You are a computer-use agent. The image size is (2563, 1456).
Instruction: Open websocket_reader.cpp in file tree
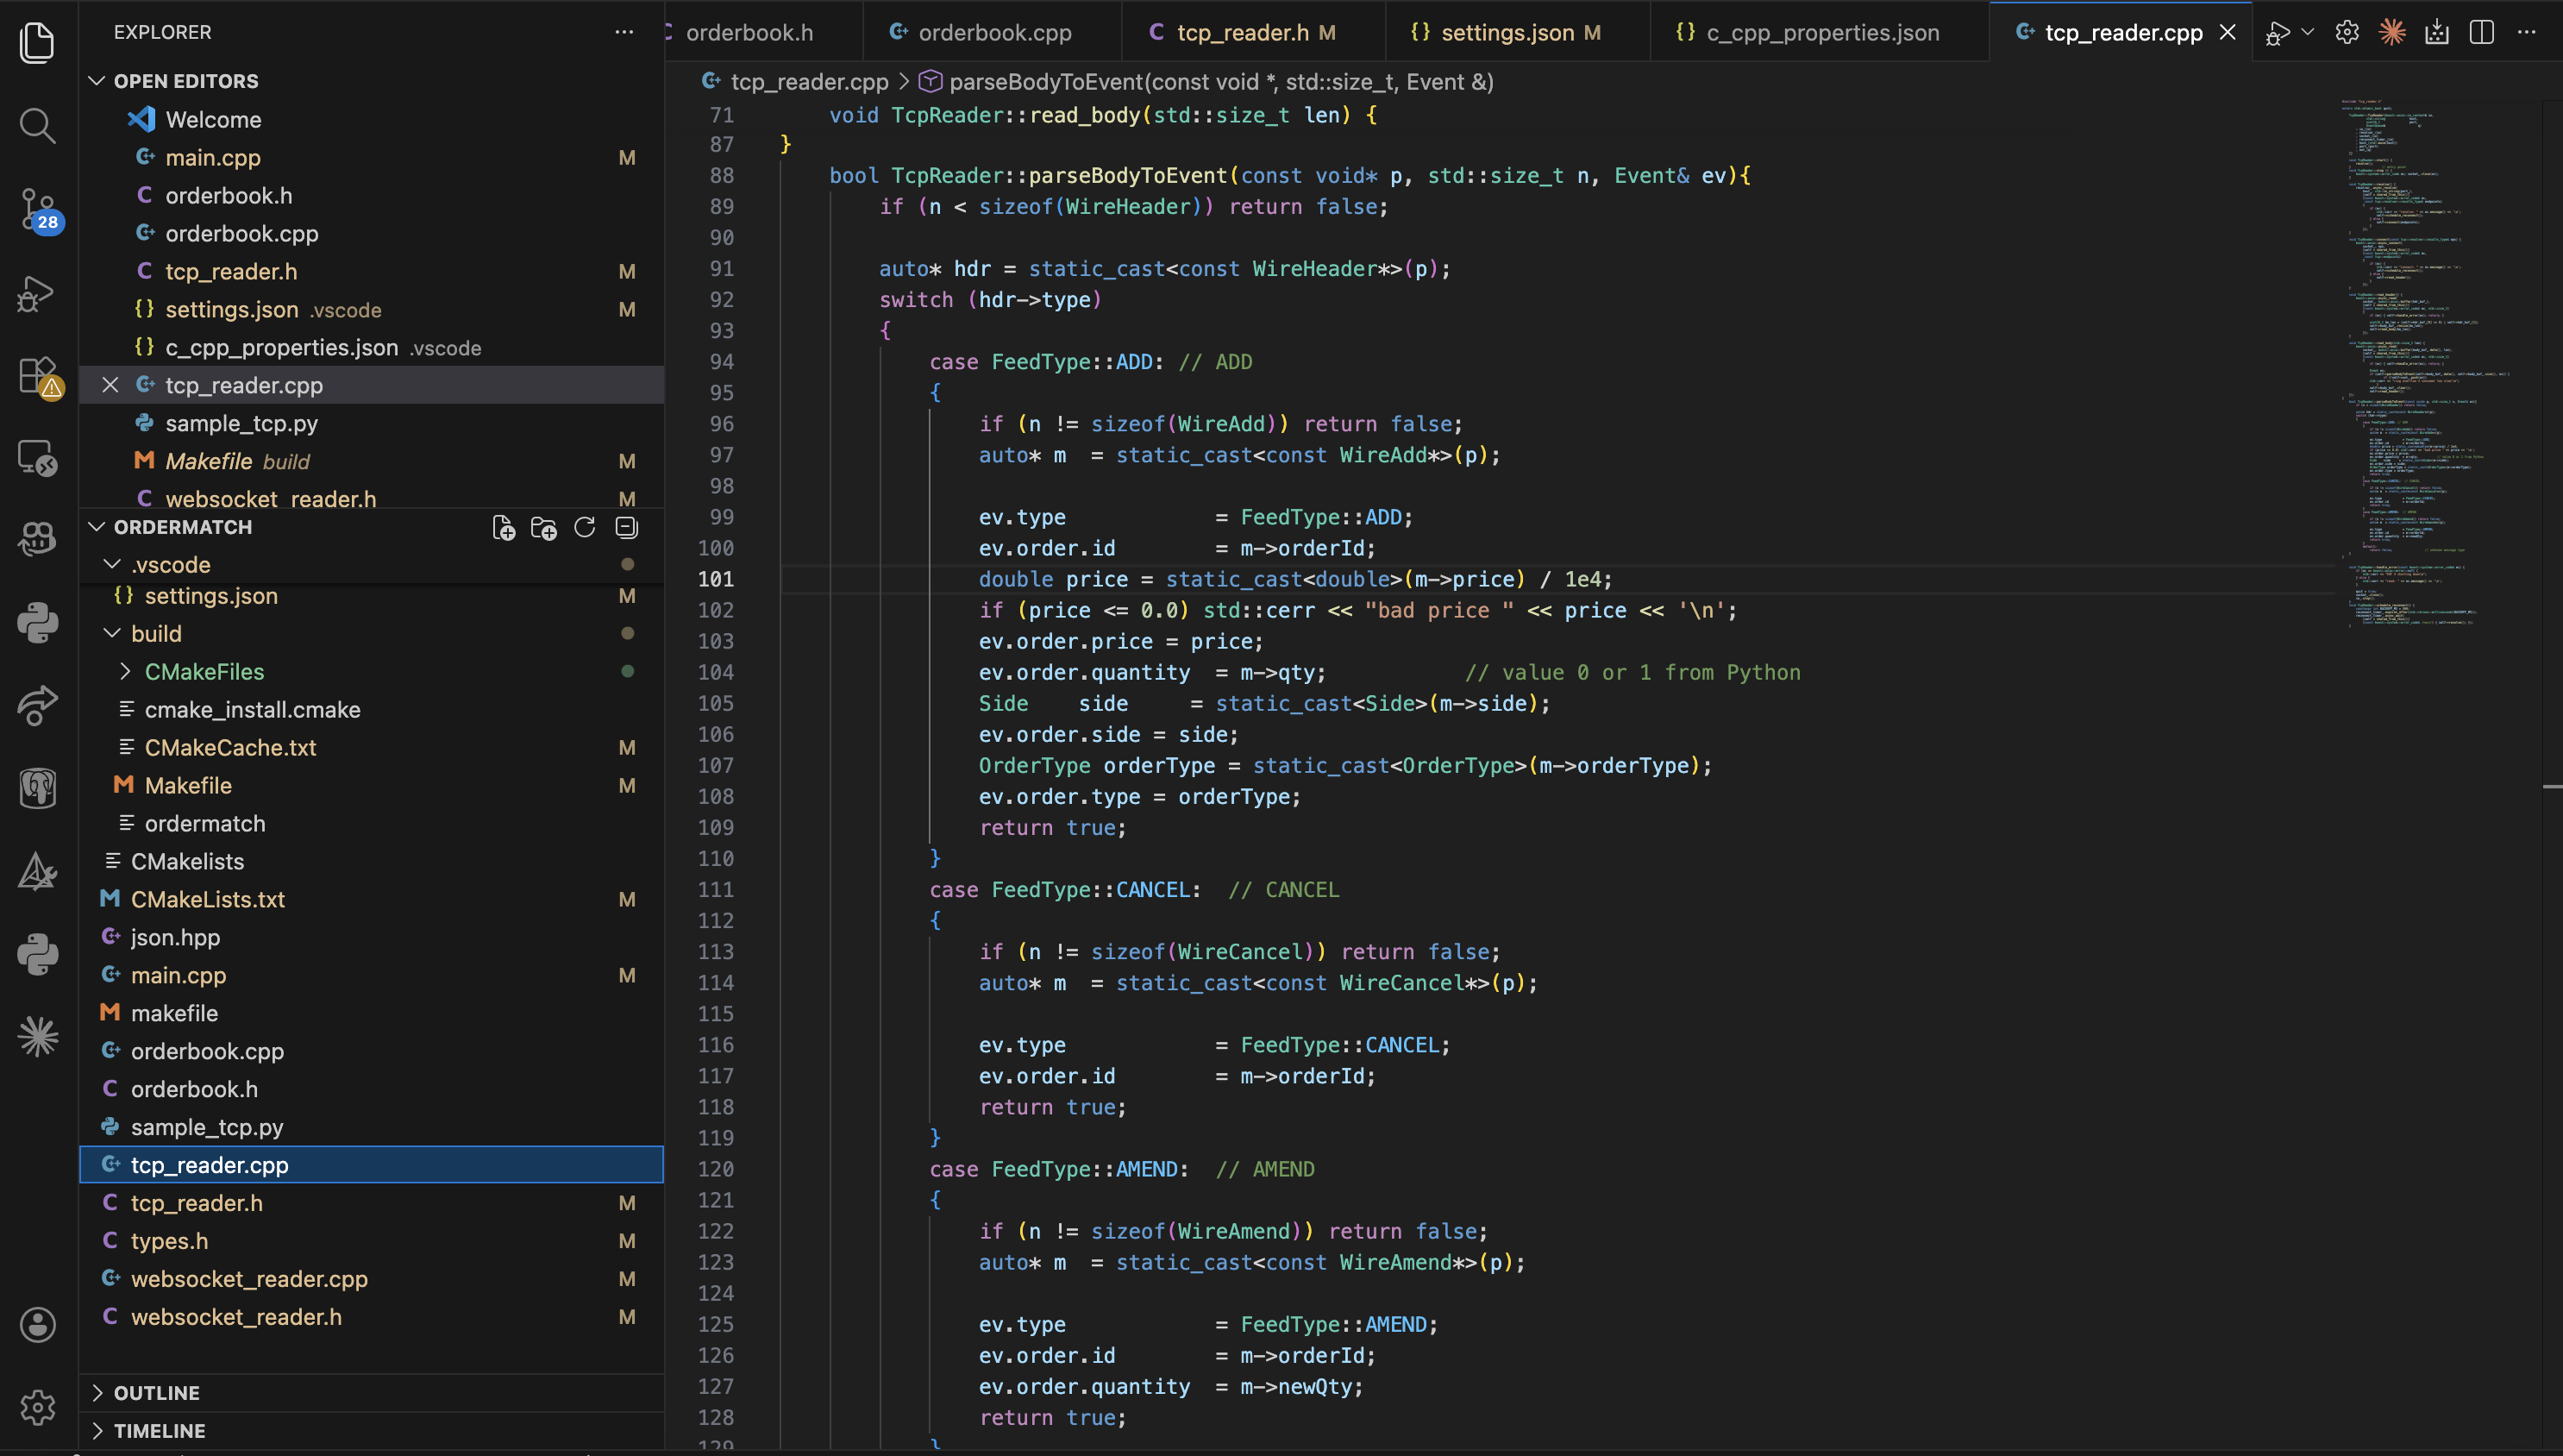point(248,1278)
